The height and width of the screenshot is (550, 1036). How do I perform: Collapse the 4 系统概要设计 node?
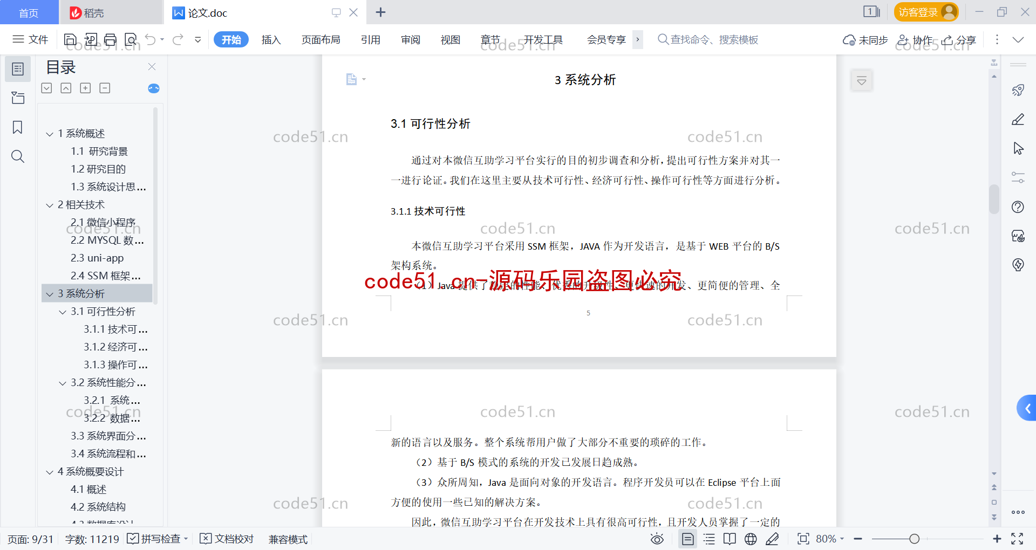(50, 472)
